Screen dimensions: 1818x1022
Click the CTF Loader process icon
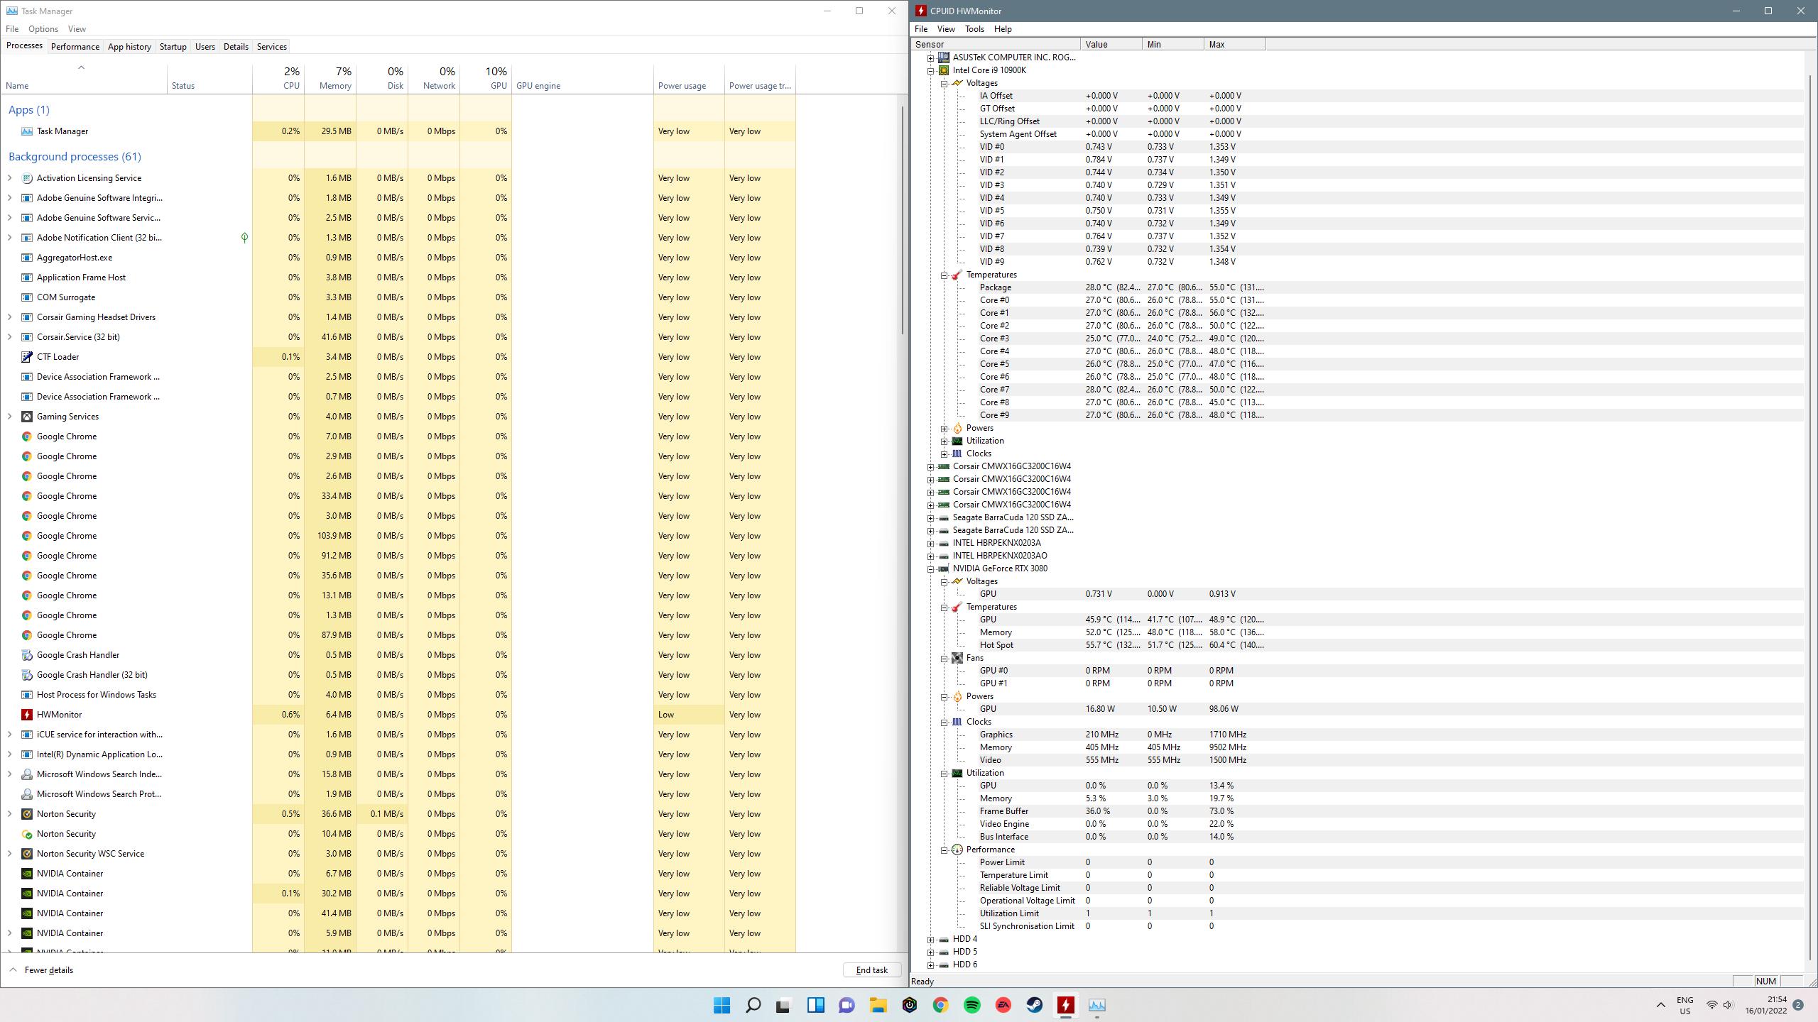coord(27,357)
